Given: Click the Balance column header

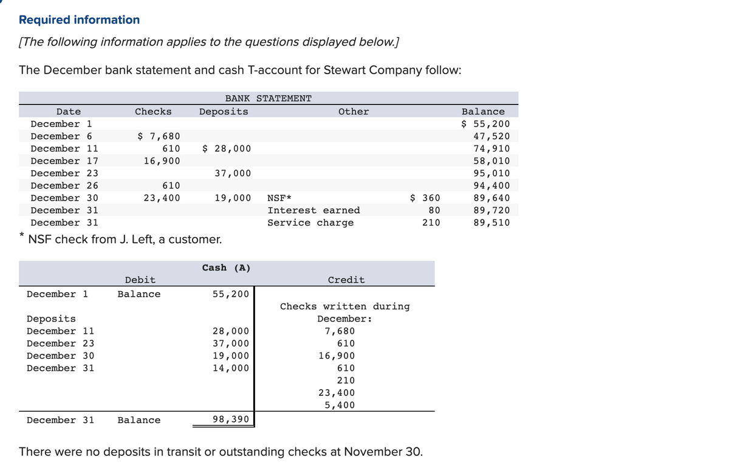Looking at the screenshot, I should (x=484, y=111).
